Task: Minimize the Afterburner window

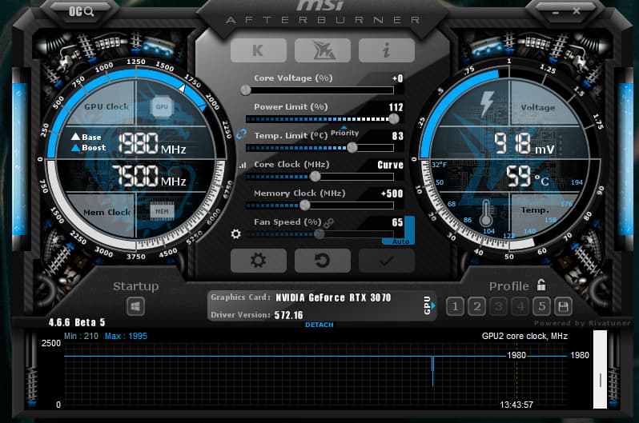Action: [x=556, y=12]
